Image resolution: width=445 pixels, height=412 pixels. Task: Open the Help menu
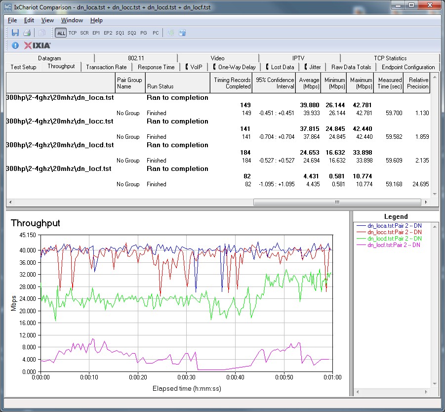click(96, 20)
